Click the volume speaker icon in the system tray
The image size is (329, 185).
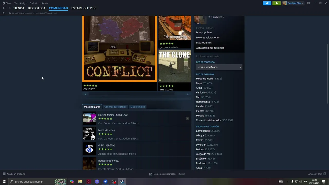tap(301, 182)
